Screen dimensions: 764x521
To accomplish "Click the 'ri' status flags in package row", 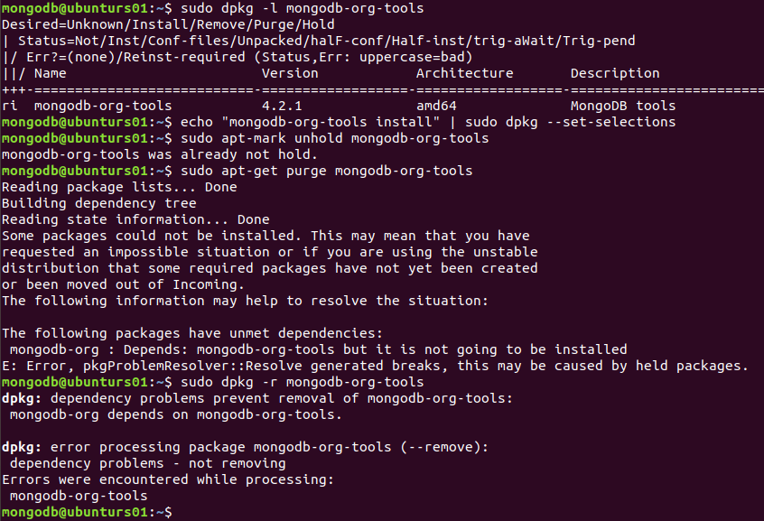I will pyautogui.click(x=9, y=106).
